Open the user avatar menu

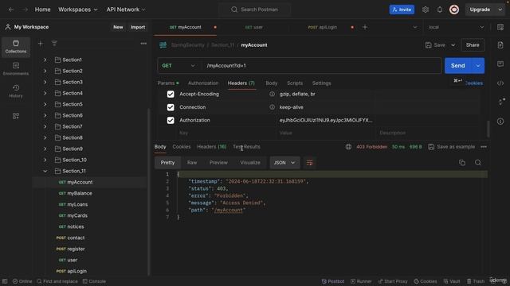[454, 10]
